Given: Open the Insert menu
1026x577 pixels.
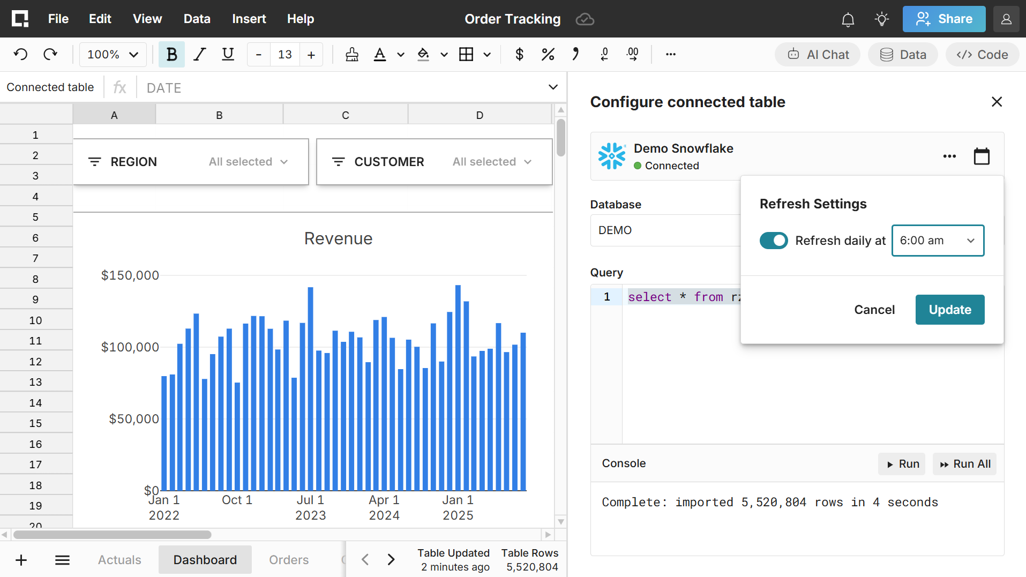Looking at the screenshot, I should click(x=249, y=19).
